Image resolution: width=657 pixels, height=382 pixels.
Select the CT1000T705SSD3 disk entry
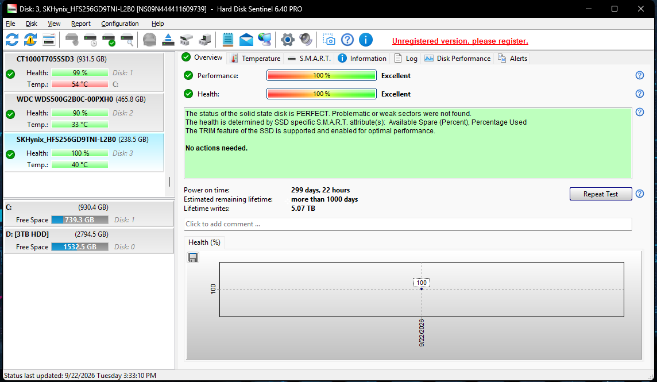84,72
